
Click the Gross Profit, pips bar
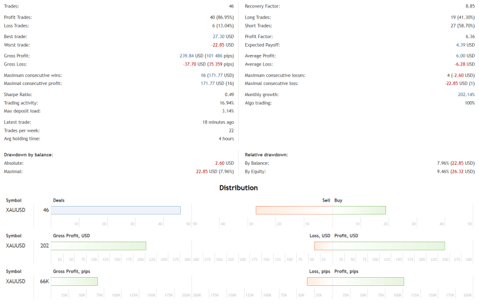(x=74, y=282)
